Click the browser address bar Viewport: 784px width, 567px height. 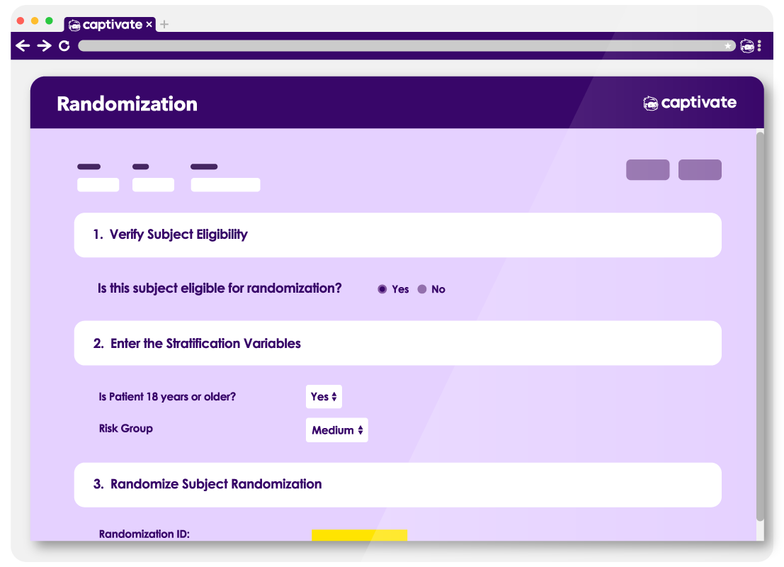coord(397,46)
